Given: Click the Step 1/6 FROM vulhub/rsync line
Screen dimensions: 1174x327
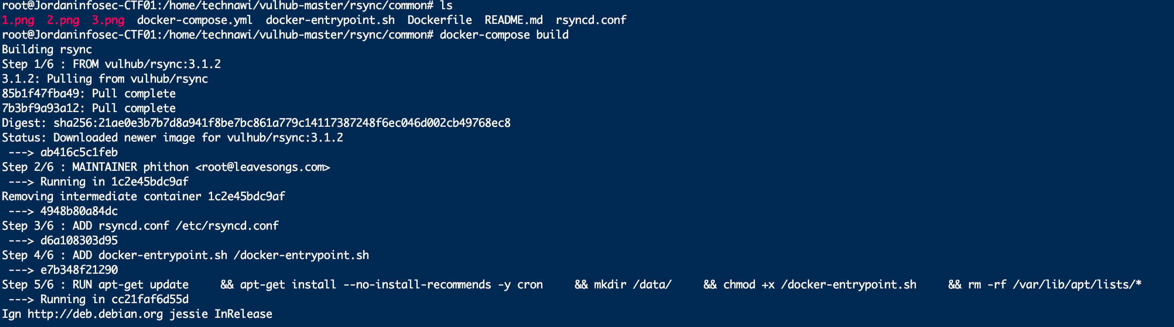Looking at the screenshot, I should [x=111, y=64].
